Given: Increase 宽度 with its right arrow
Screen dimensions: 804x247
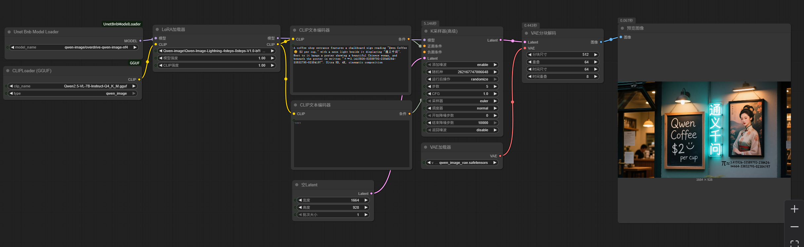Looking at the screenshot, I should pos(366,200).
